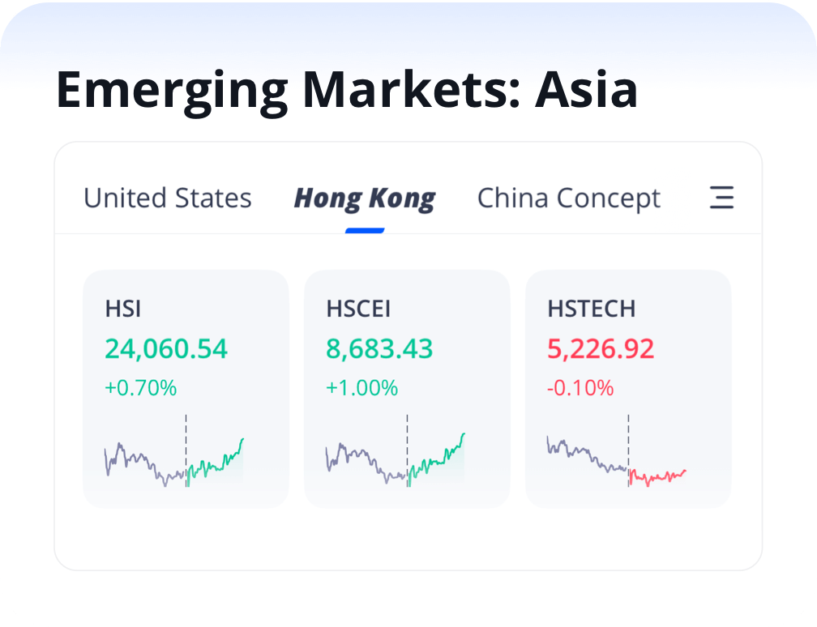The height and width of the screenshot is (627, 817).
Task: Click the HSTECH price 5,226.92
Action: pos(601,349)
